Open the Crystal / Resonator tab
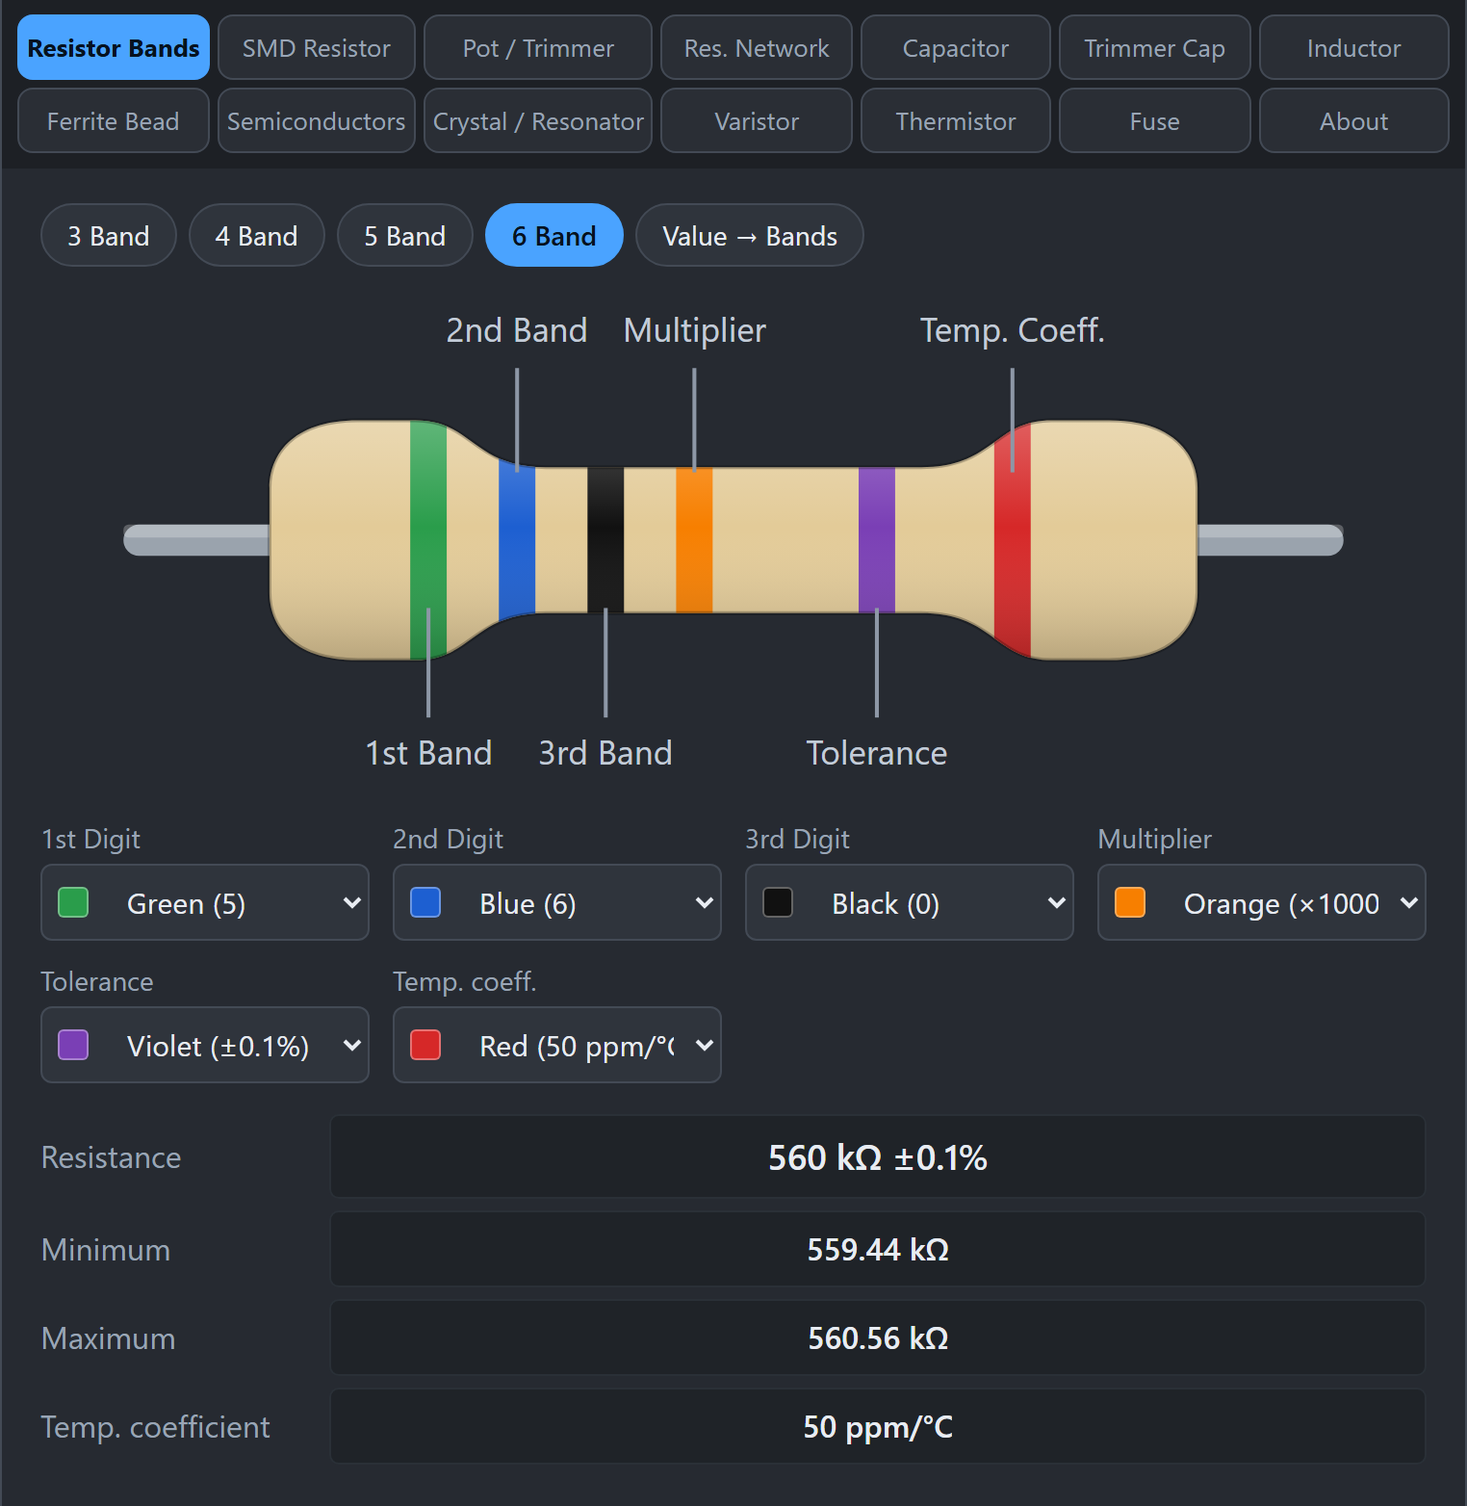The width and height of the screenshot is (1467, 1506). (538, 120)
